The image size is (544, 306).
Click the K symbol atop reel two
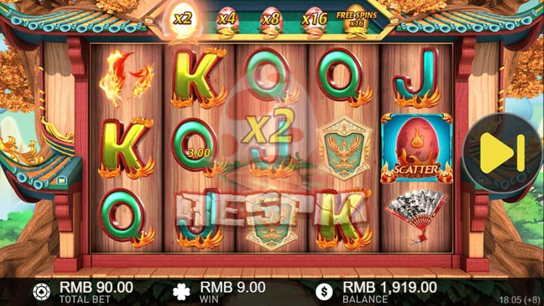[199, 78]
